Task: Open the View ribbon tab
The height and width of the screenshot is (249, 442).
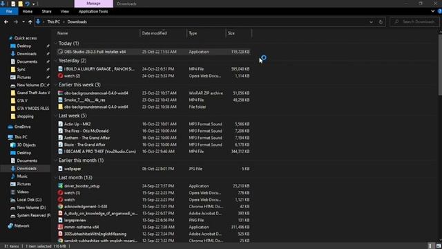Action: tap(64, 12)
